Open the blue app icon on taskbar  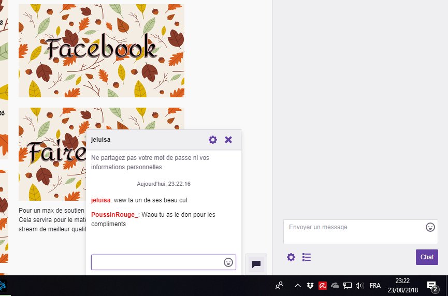pos(3,286)
